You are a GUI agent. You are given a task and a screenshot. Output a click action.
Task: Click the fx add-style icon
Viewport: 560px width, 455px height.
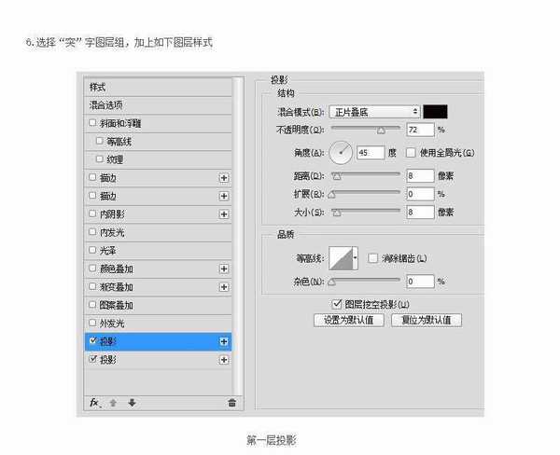94,403
